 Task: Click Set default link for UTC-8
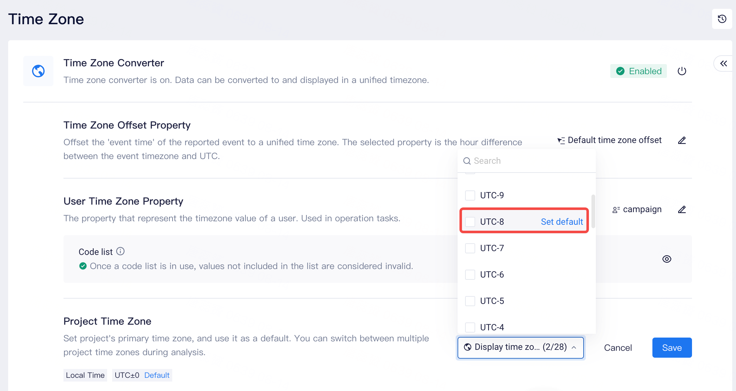tap(562, 222)
